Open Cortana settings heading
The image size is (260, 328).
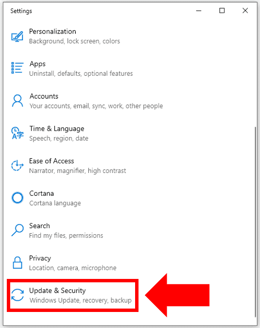(x=42, y=193)
